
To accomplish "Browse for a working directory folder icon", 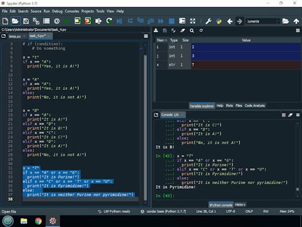I will click(x=286, y=21).
